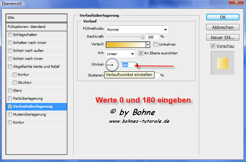
Task: Enable the Umkehren checkbox
Action: point(156,45)
